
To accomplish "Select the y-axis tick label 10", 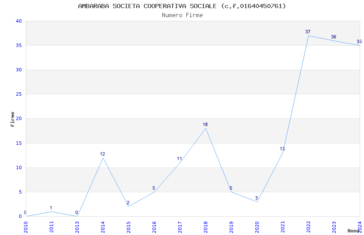I will click(x=19, y=167).
